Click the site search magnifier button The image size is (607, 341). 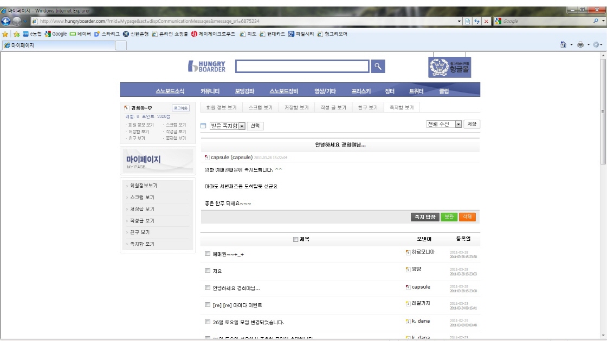[378, 67]
